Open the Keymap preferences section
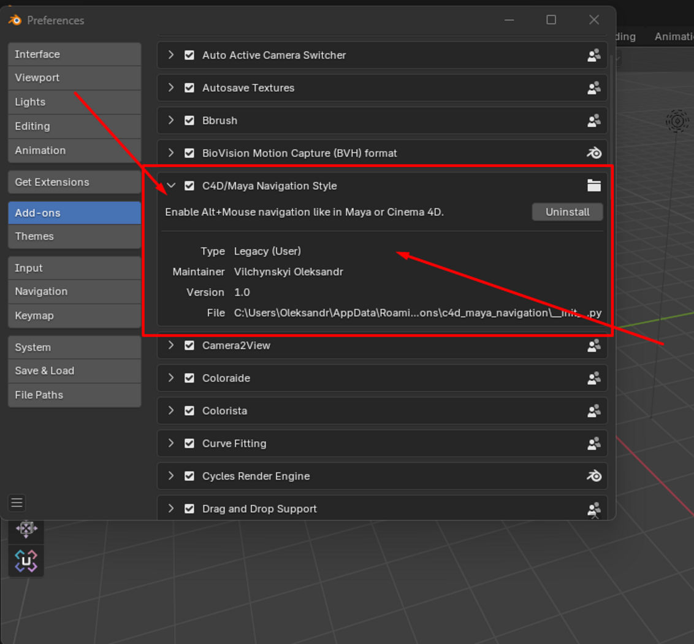This screenshot has height=644, width=694. [x=74, y=316]
